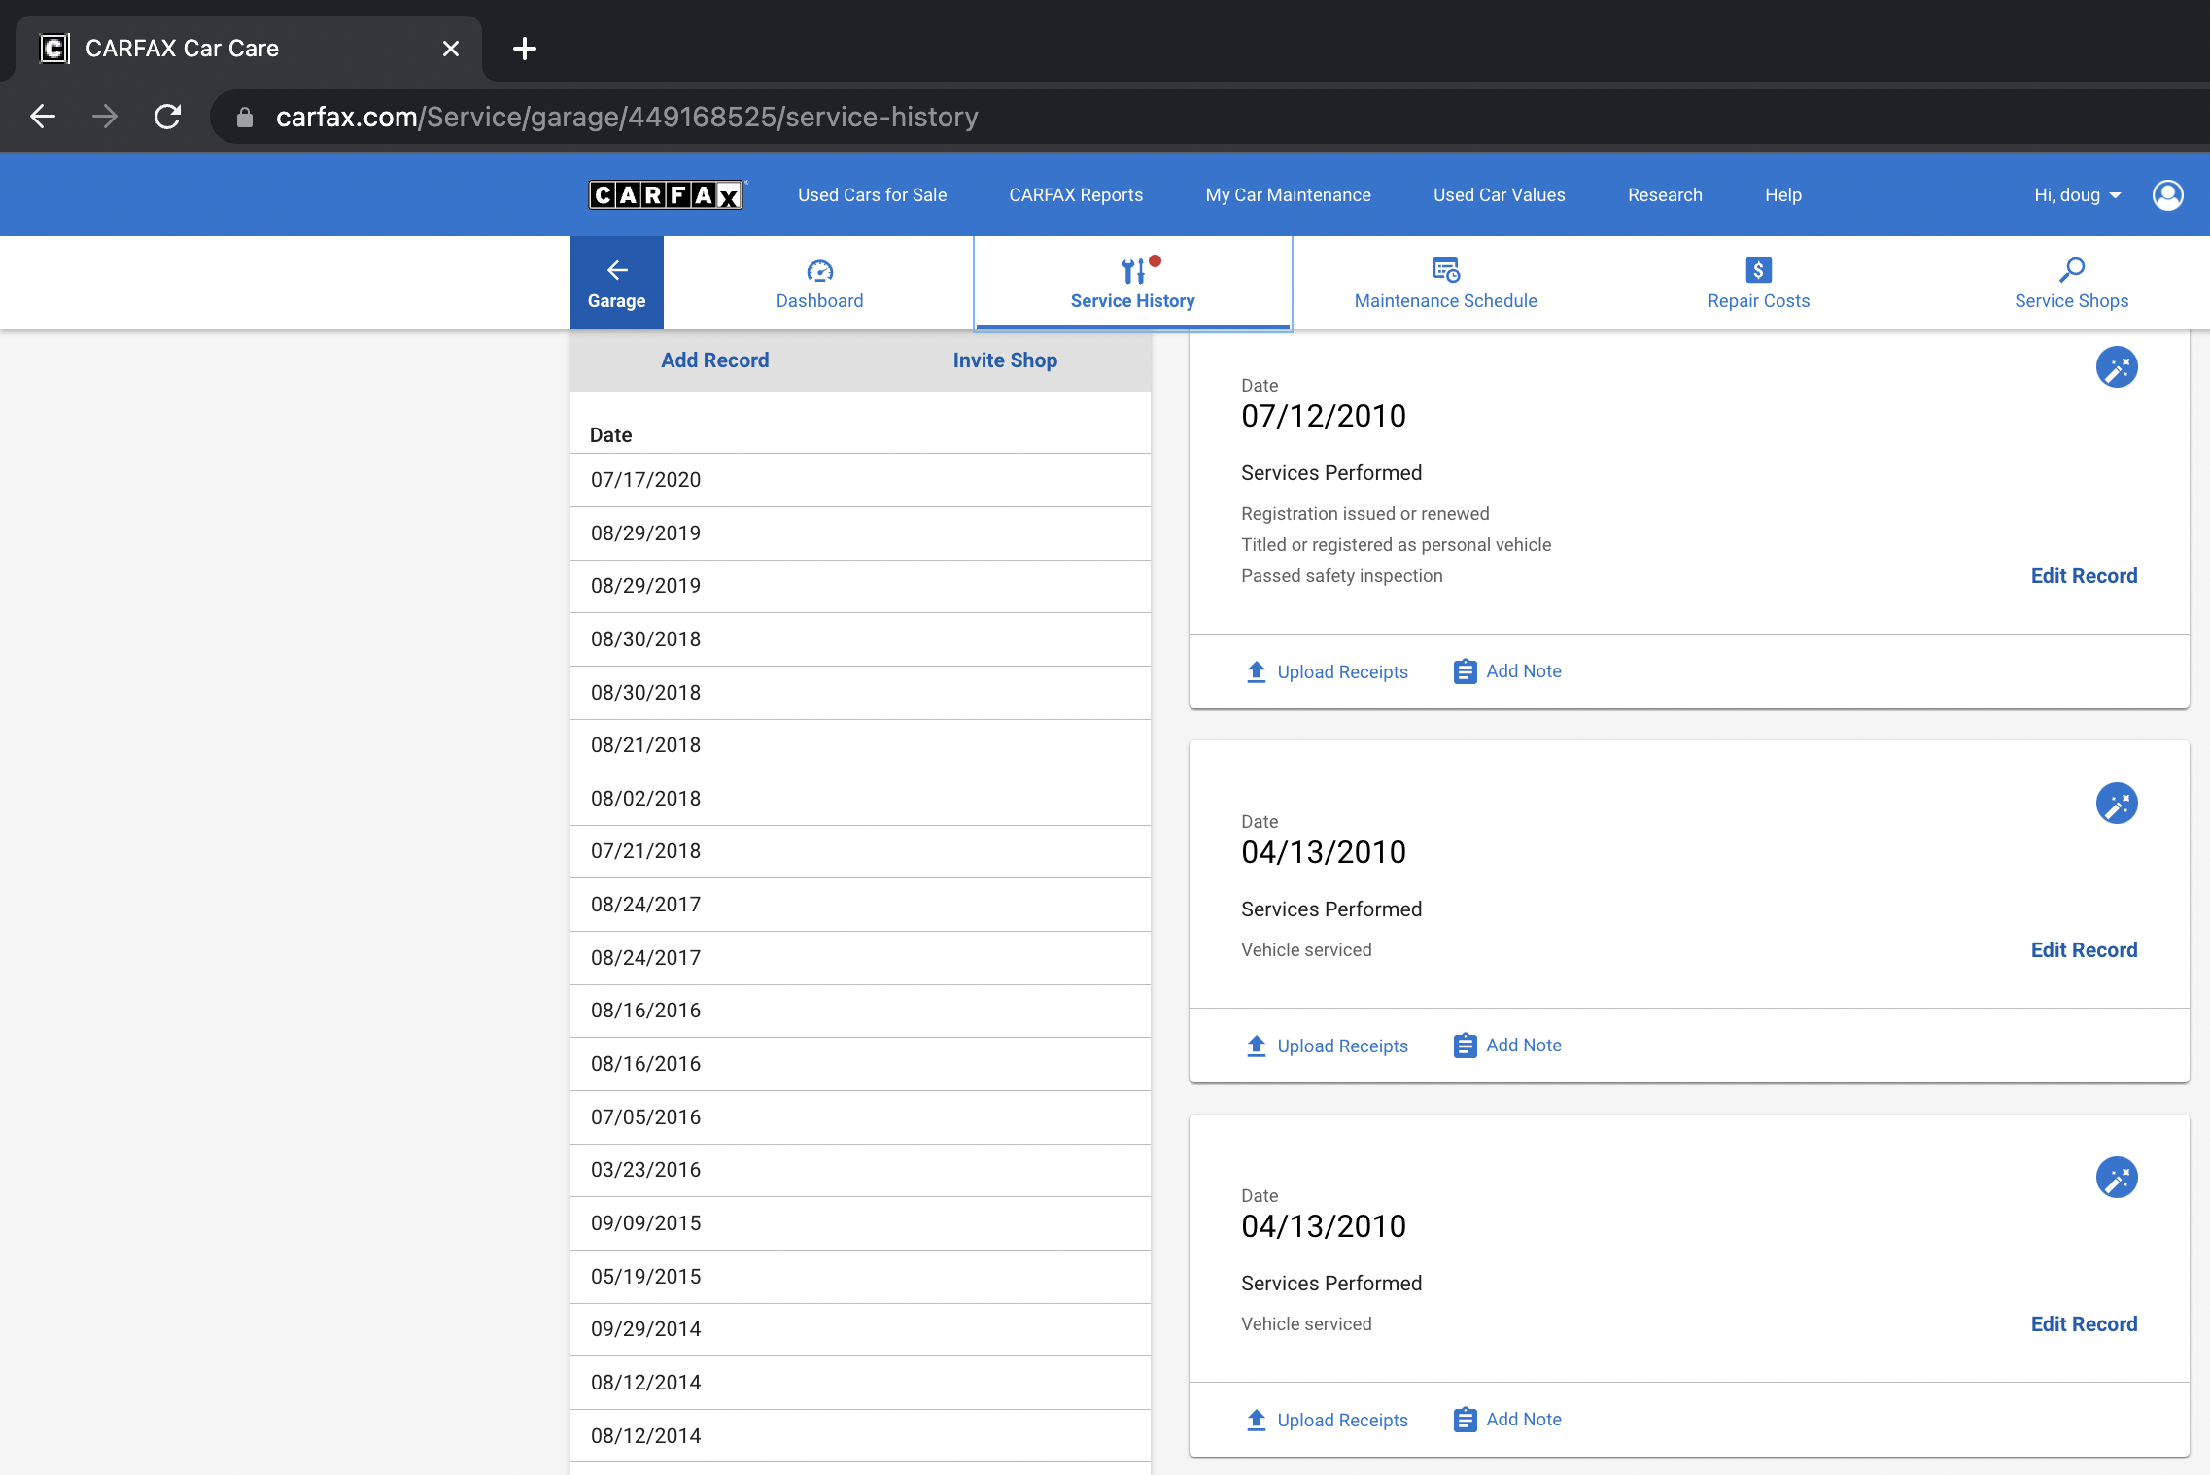
Task: Click note clipboard icon on 07/12/2010 record
Action: [x=1466, y=671]
